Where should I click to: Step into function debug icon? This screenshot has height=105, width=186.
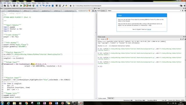(44, 6)
